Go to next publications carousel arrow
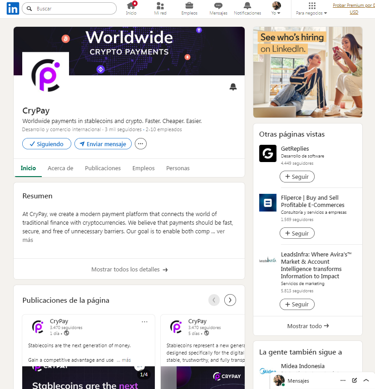The height and width of the screenshot is (389, 375). [x=230, y=300]
